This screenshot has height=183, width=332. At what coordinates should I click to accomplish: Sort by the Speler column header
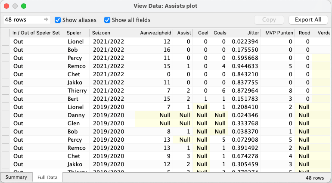point(76,33)
